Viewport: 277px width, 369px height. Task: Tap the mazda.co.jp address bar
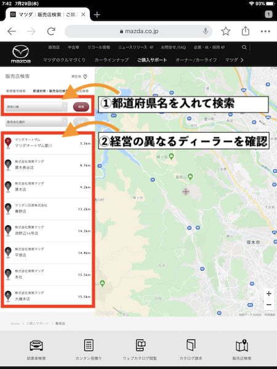[138, 31]
